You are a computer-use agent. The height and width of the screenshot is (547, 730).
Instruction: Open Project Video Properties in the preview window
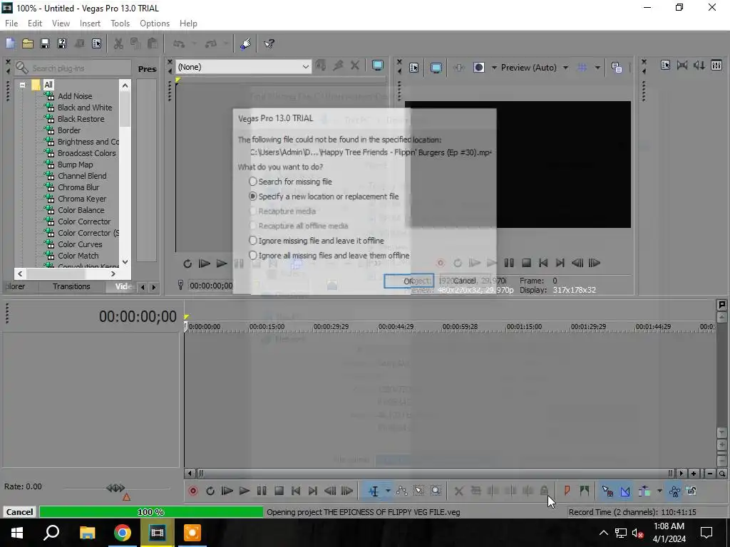[x=414, y=68]
